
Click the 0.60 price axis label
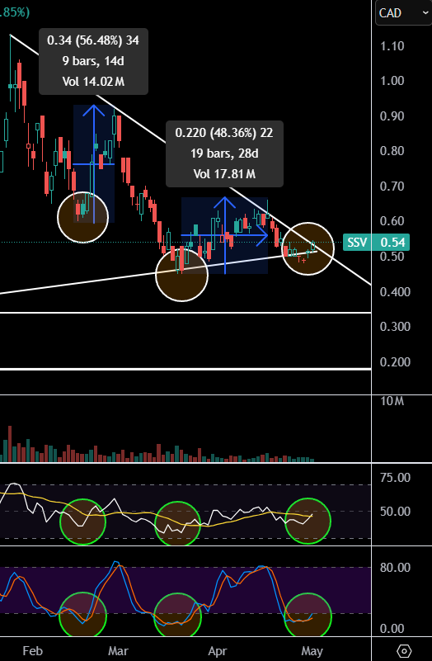coord(392,221)
